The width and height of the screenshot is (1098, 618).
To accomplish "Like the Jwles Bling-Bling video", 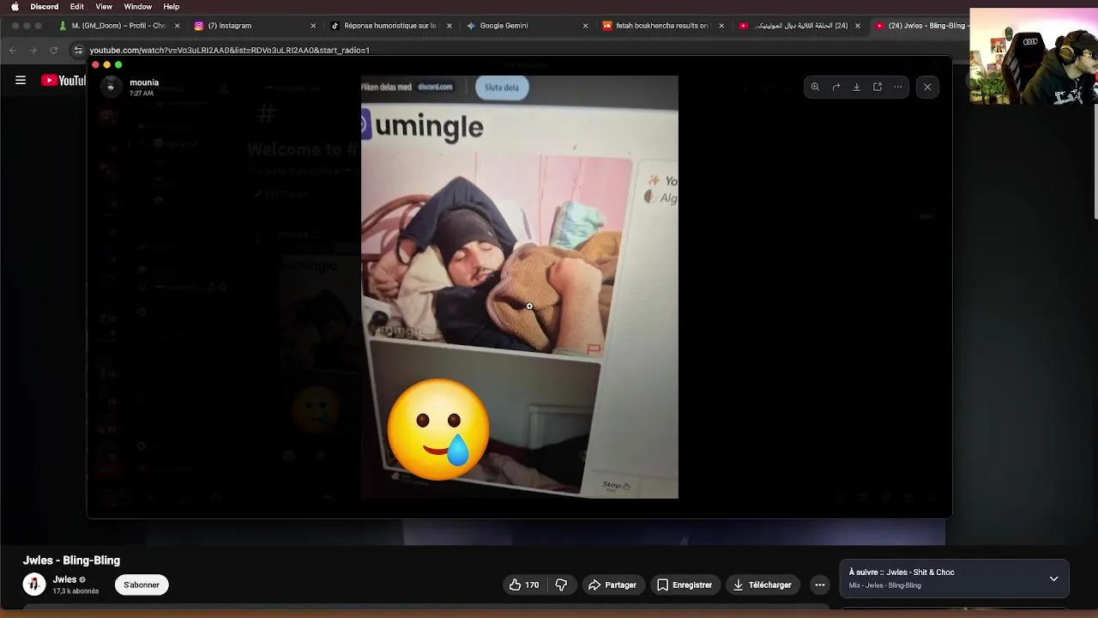I will pos(523,585).
